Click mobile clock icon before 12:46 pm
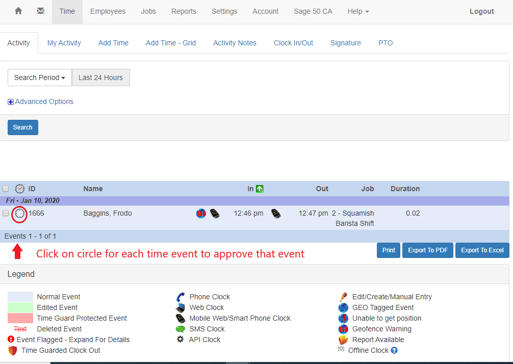The height and width of the screenshot is (364, 513). tap(215, 214)
